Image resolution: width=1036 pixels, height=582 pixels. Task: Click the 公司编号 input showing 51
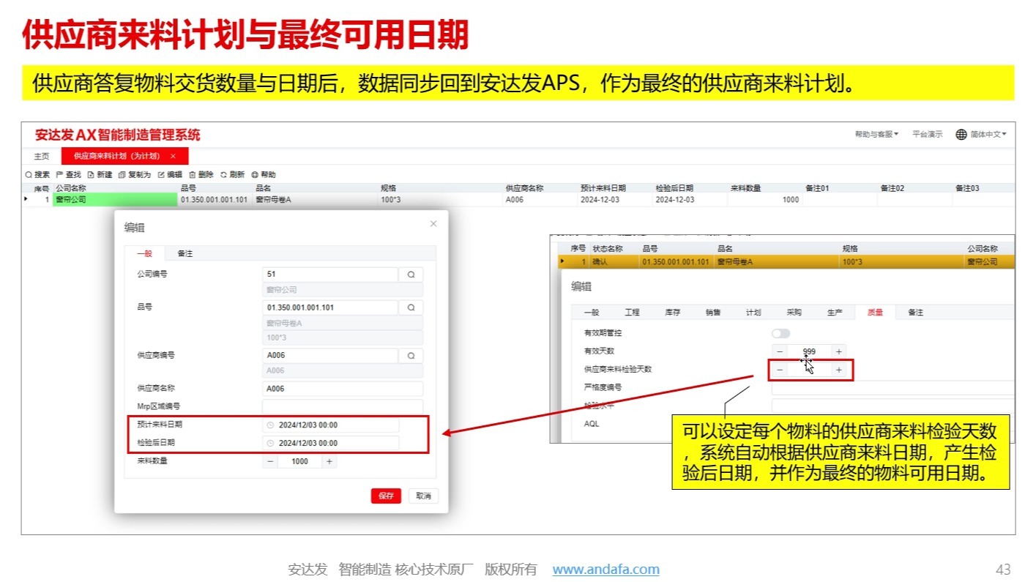click(x=330, y=275)
